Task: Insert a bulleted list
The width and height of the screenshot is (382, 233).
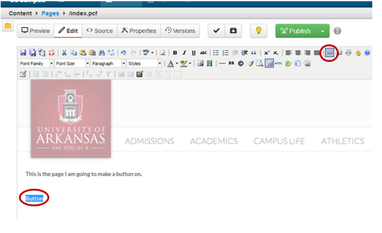Action: [x=216, y=52]
